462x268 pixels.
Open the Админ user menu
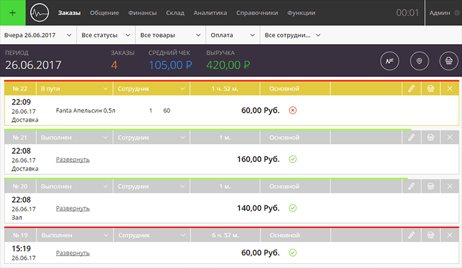click(442, 13)
